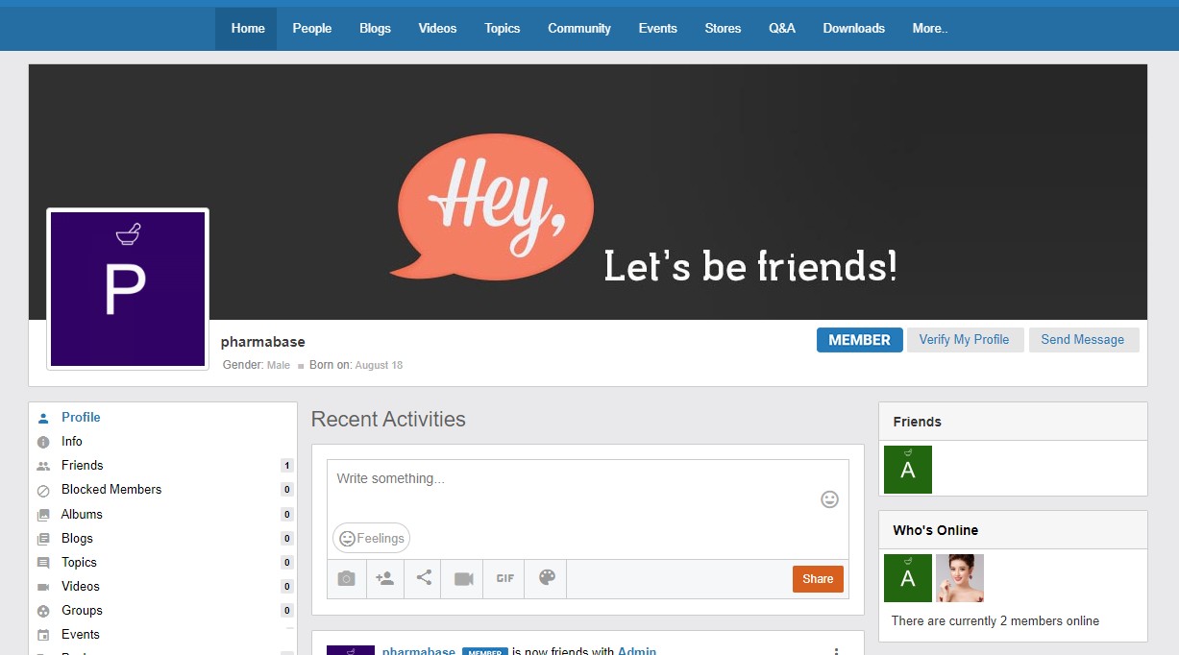Screen dimensions: 1179x655
Task: Open the GIF picker icon
Action: (x=504, y=578)
